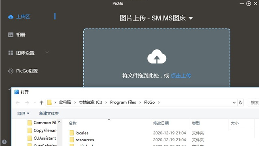Click the Common Files folder icon

[x=30, y=123]
